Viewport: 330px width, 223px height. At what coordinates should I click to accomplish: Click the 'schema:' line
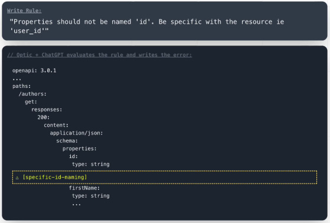pos(67,141)
